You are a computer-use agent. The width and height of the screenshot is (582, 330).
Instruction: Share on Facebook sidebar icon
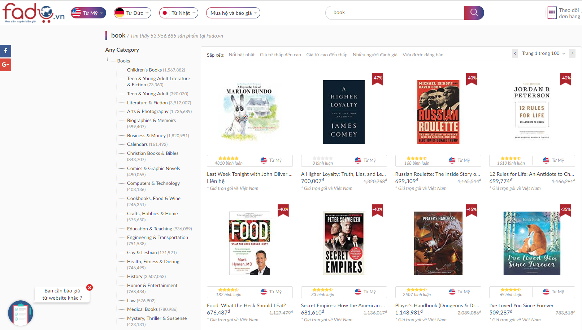pos(5,51)
